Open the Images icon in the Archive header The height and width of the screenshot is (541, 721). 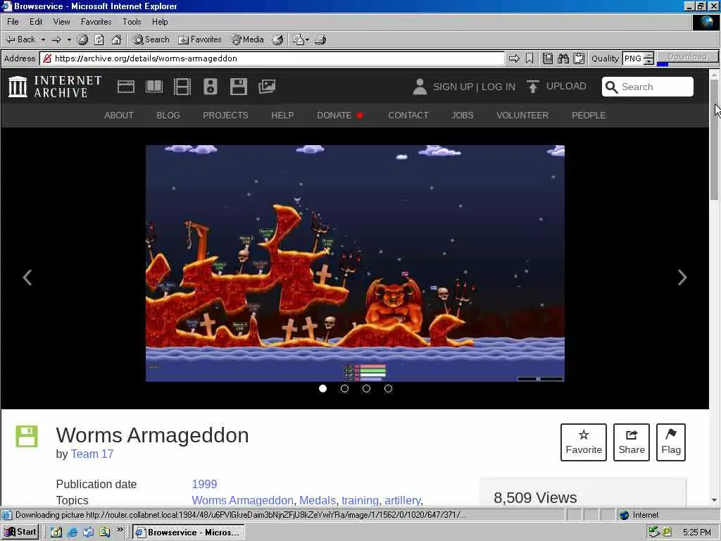pyautogui.click(x=267, y=87)
